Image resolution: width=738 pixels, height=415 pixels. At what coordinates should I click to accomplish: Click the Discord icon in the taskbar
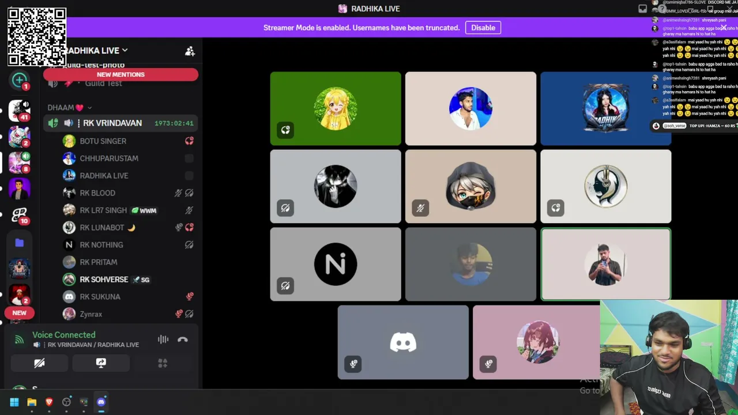[x=101, y=402]
